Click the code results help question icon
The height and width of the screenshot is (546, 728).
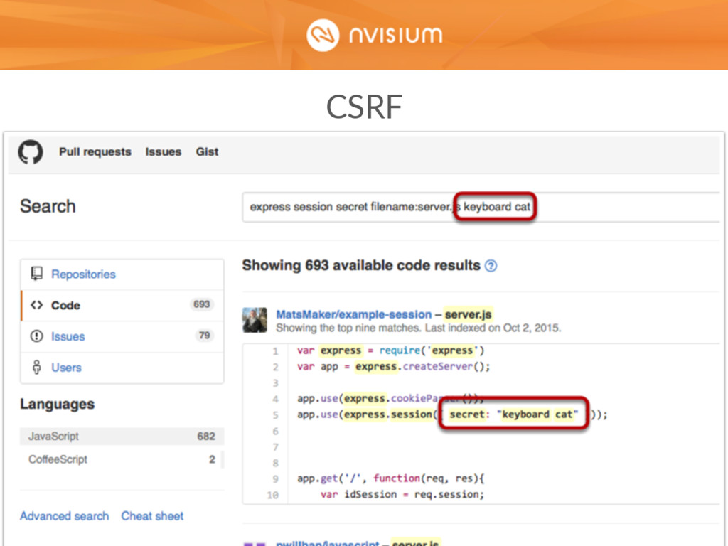click(x=491, y=266)
